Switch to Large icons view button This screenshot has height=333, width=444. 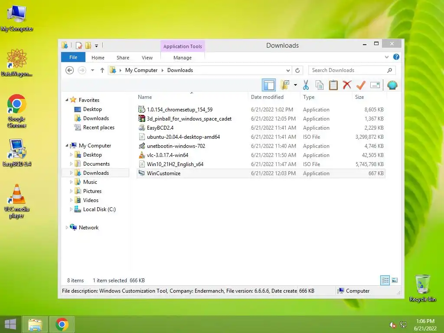point(395,281)
